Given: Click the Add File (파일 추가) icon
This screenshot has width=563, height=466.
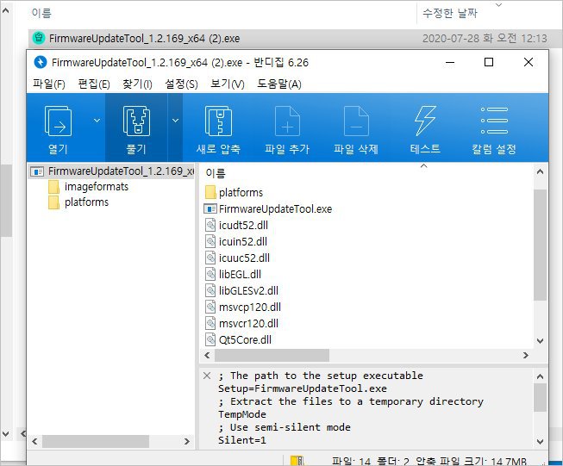Looking at the screenshot, I should point(287,123).
